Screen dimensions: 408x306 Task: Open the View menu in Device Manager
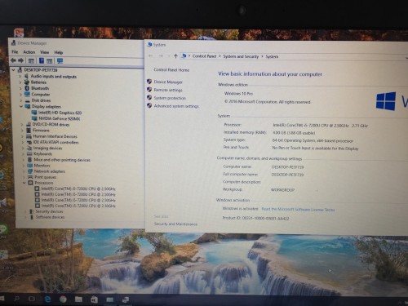(x=45, y=52)
